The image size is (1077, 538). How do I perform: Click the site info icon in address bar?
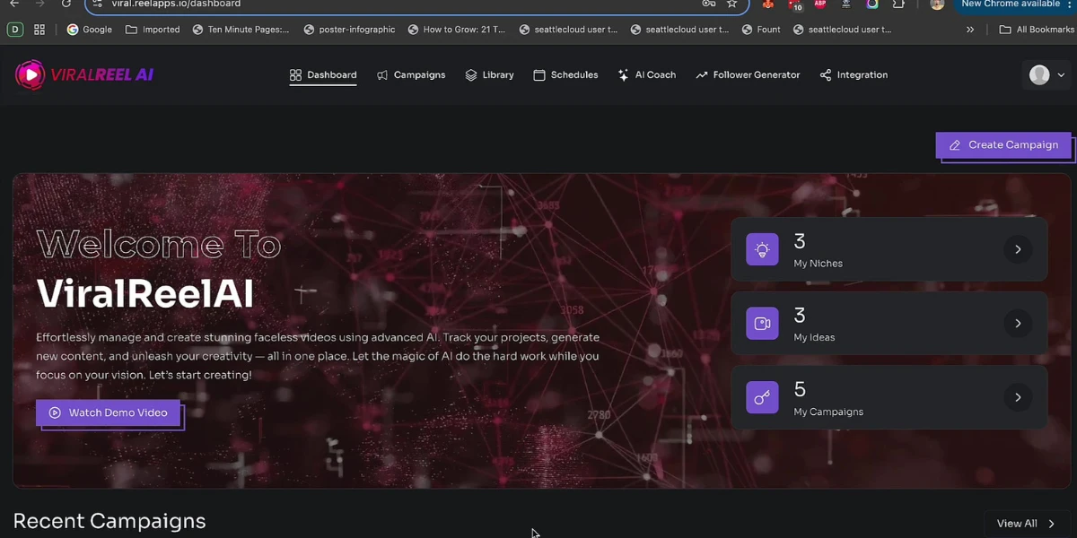[98, 4]
